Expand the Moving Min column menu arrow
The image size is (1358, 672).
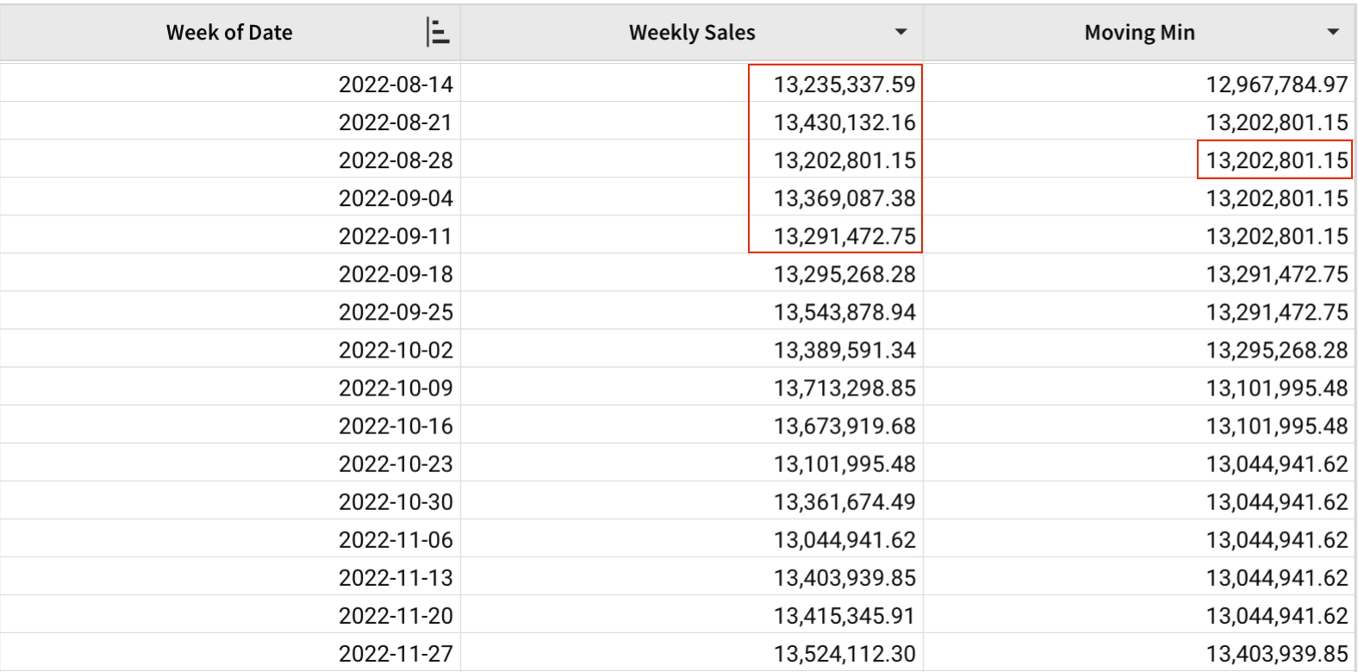(x=1333, y=33)
